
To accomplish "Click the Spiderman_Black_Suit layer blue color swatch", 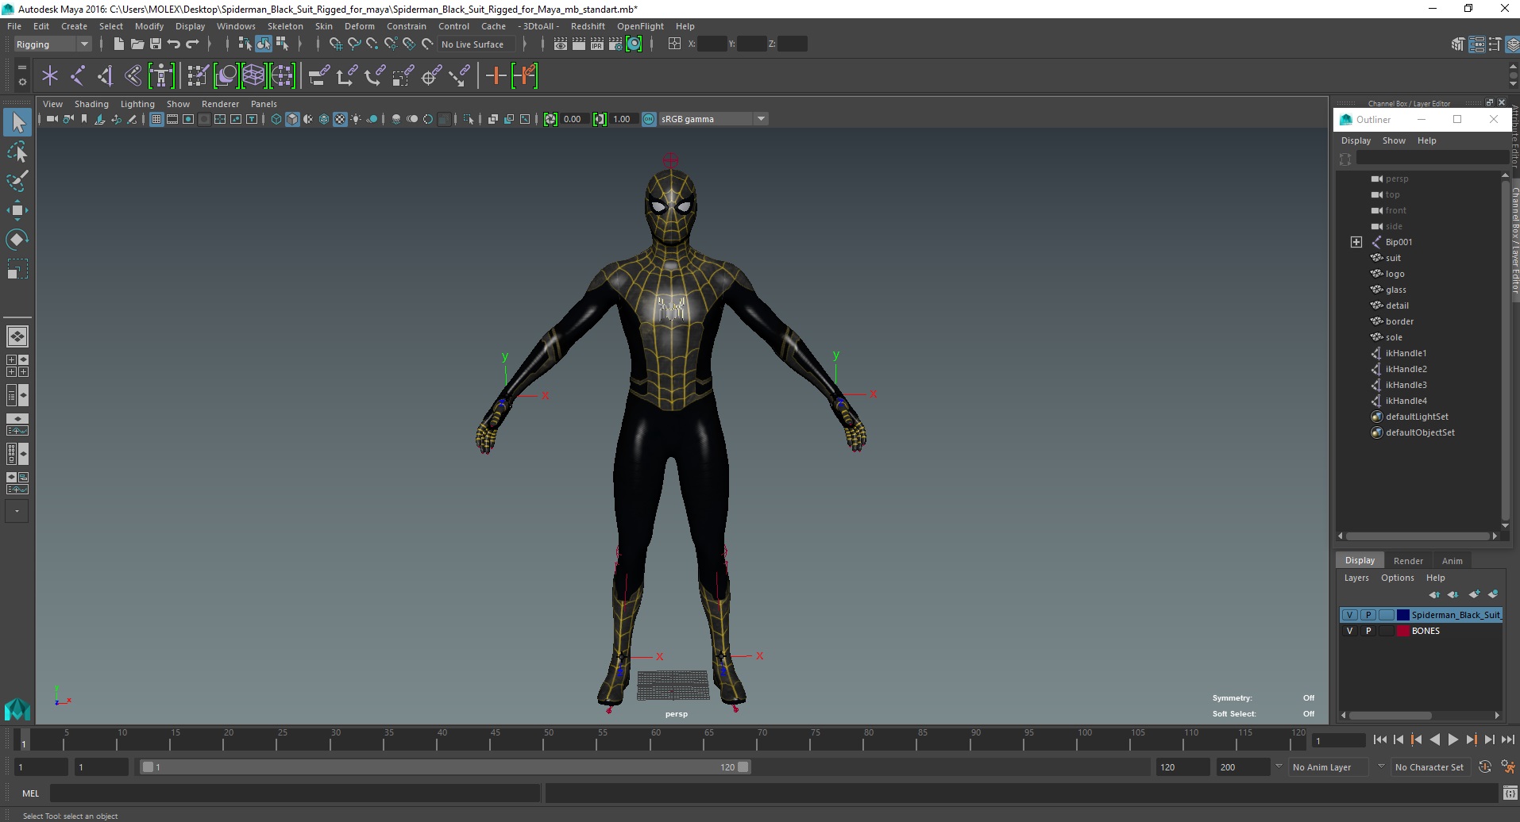I will click(1403, 615).
